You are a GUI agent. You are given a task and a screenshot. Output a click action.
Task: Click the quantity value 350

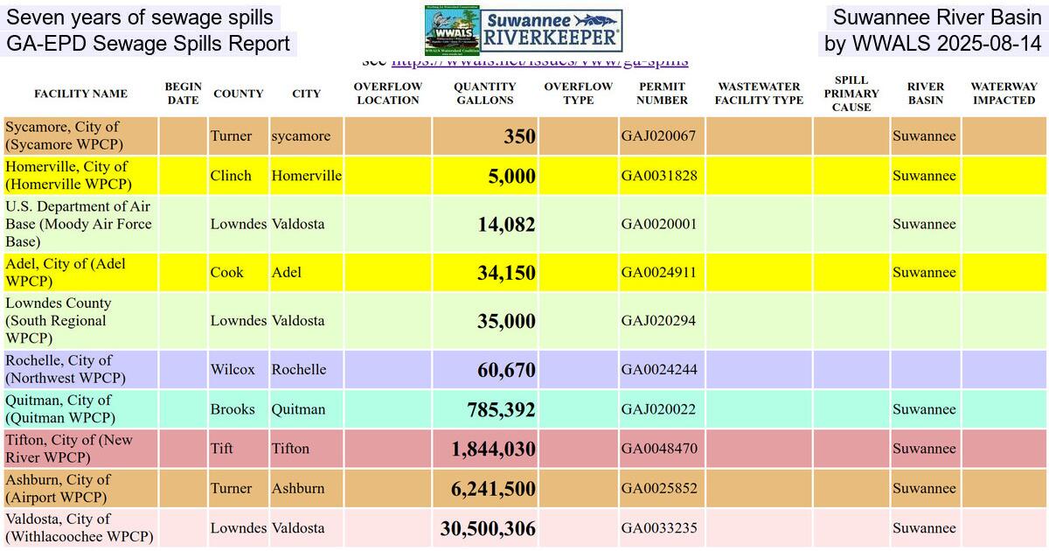519,136
